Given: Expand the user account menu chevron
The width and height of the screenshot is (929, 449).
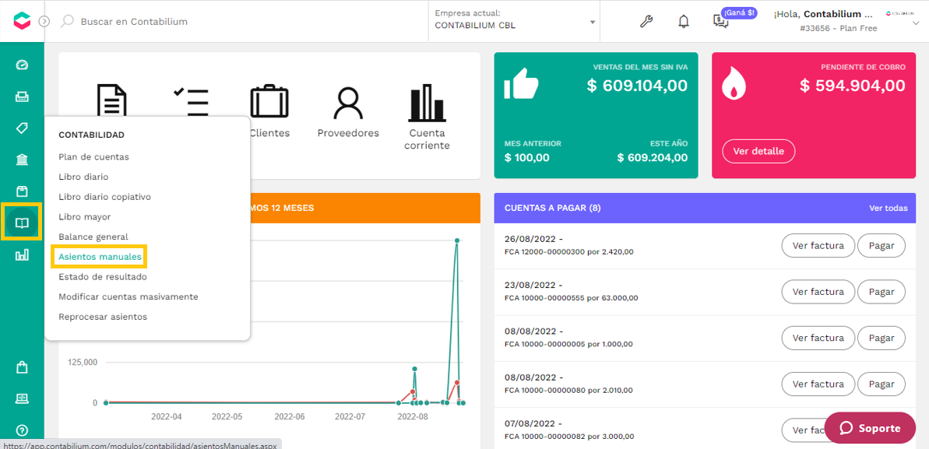Looking at the screenshot, I should pyautogui.click(x=917, y=25).
